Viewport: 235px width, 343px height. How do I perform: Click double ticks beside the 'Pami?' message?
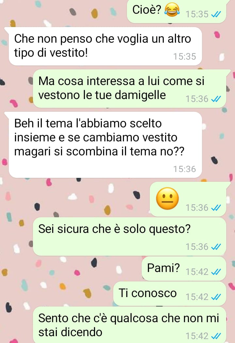coord(216,272)
